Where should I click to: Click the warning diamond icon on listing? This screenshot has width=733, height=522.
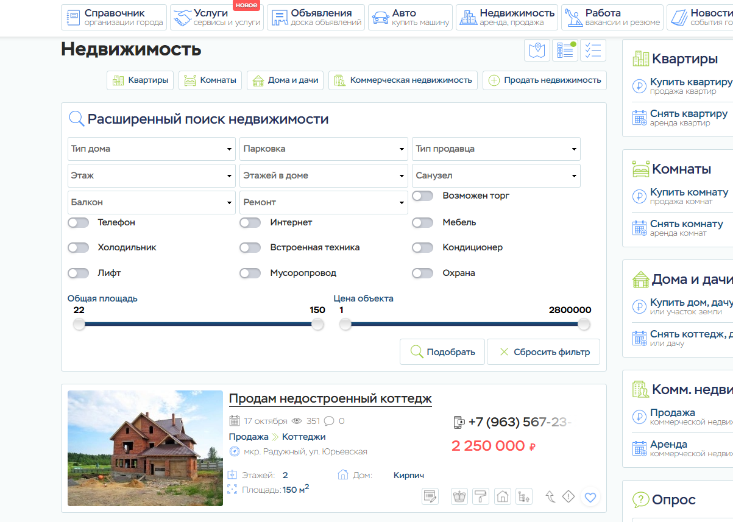[568, 497]
